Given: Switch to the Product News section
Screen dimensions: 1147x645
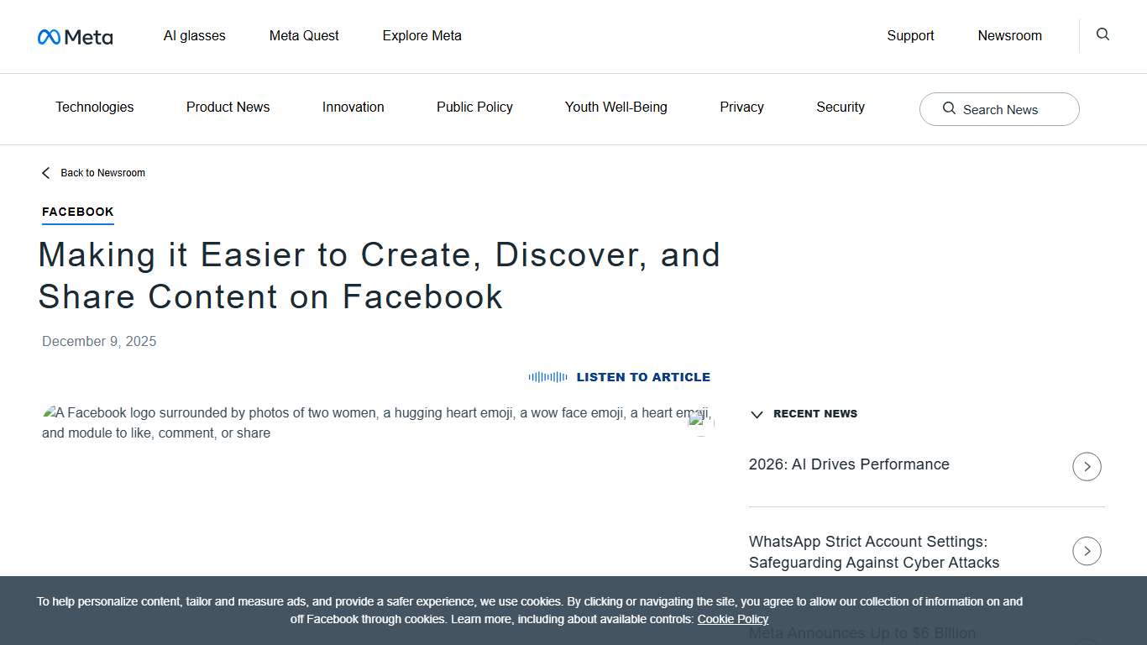Looking at the screenshot, I should point(228,107).
